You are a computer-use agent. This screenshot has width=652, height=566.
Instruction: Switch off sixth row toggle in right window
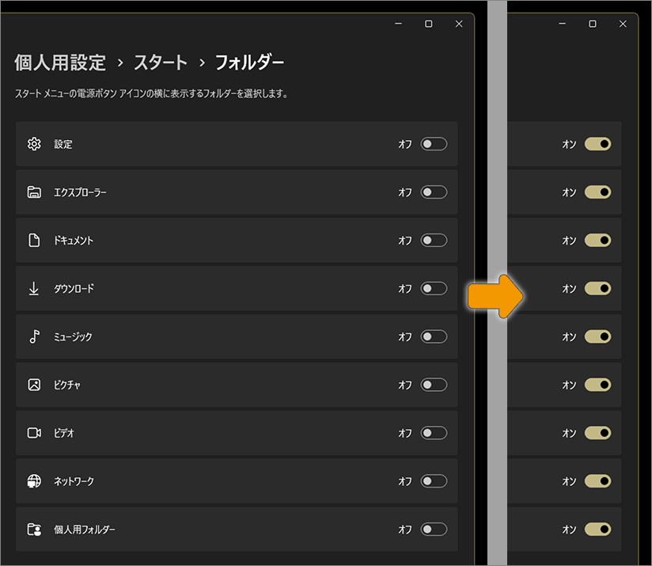point(597,385)
